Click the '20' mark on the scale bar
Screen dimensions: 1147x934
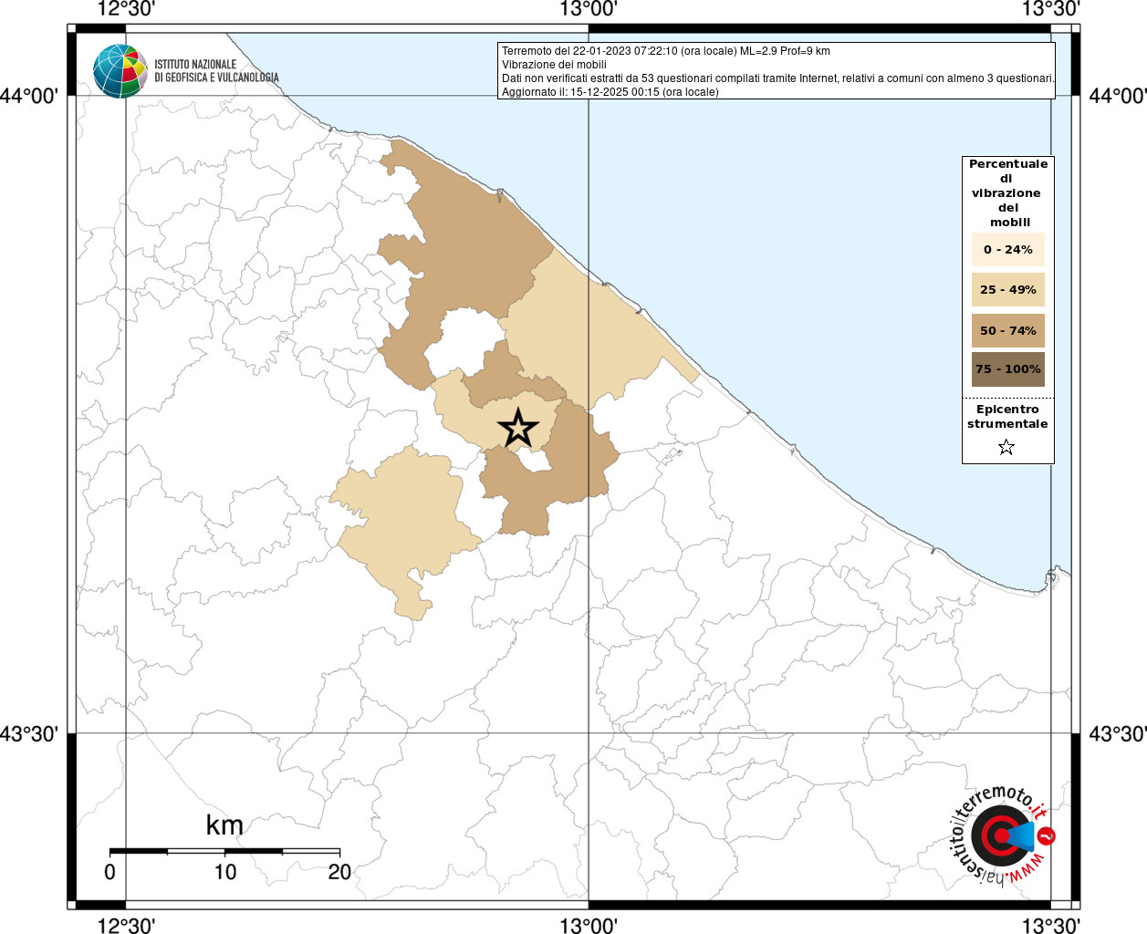[x=339, y=872]
